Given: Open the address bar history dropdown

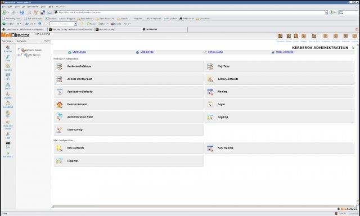Looking at the screenshot, I should (326, 12).
